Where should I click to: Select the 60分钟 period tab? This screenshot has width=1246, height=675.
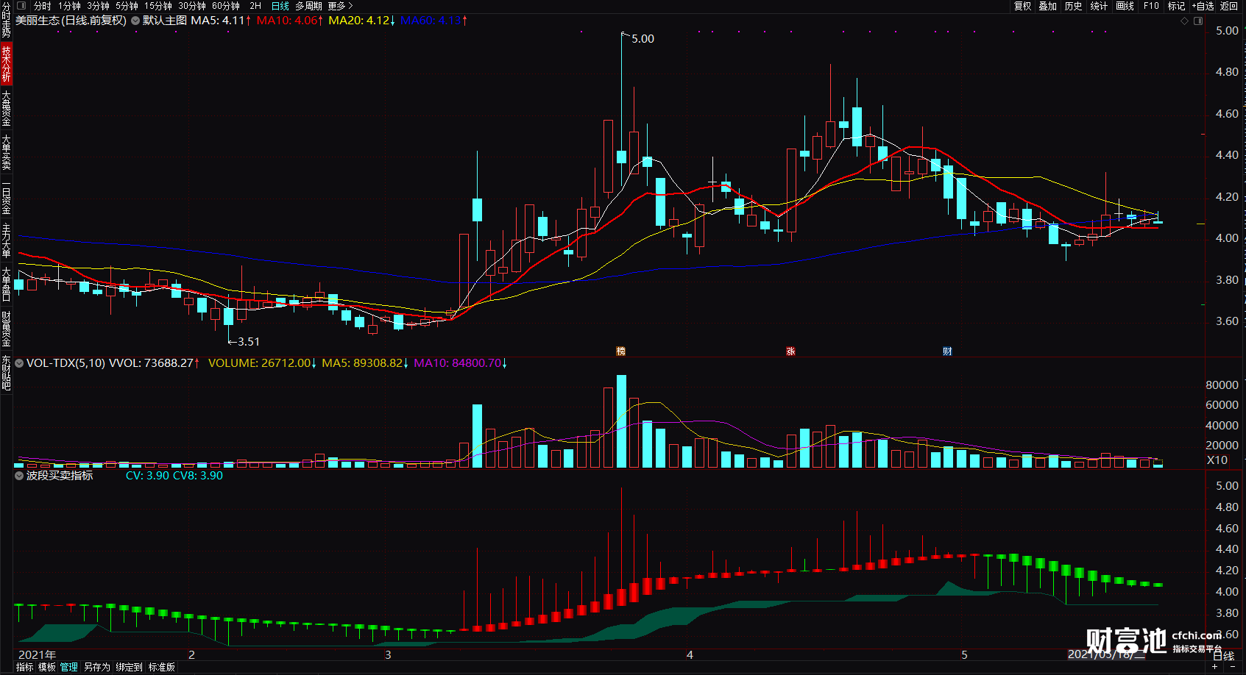226,6
